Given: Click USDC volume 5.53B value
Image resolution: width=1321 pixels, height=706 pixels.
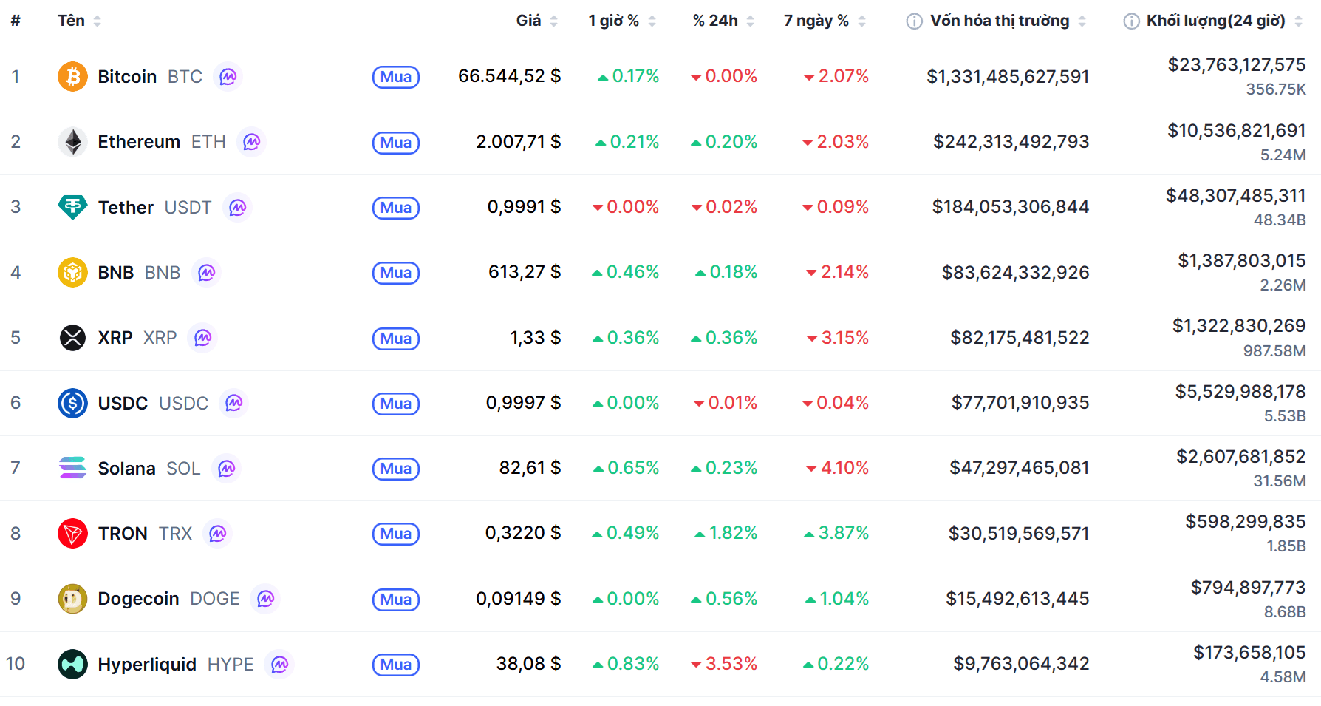Looking at the screenshot, I should point(1285,416).
